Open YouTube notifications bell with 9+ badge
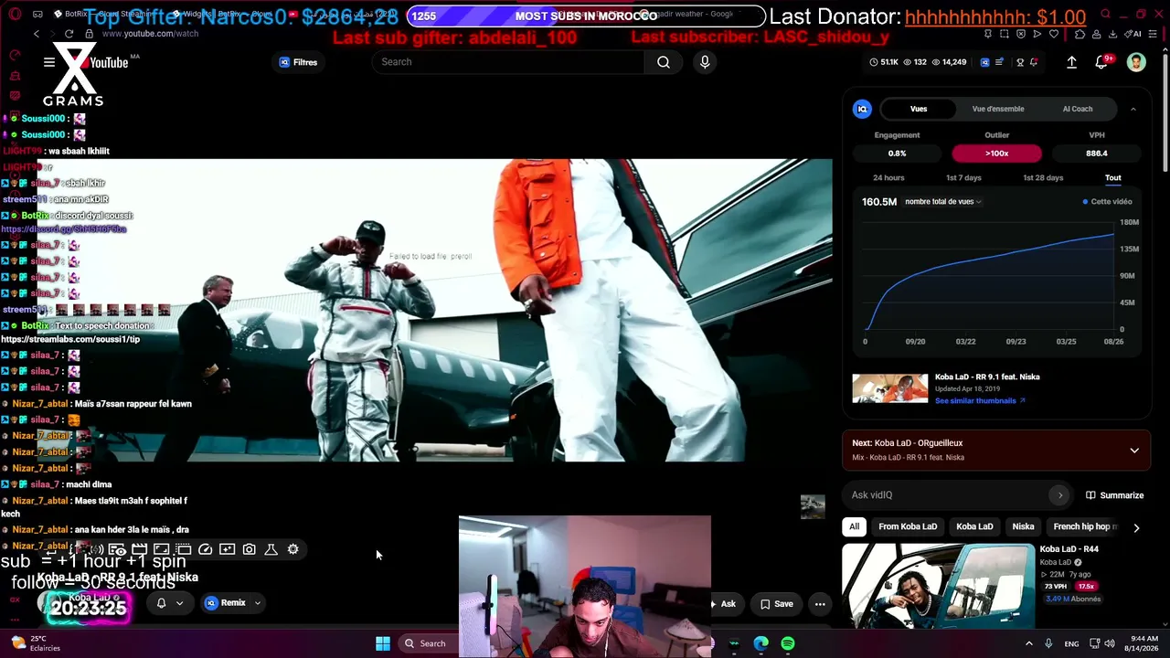 pos(1103,62)
